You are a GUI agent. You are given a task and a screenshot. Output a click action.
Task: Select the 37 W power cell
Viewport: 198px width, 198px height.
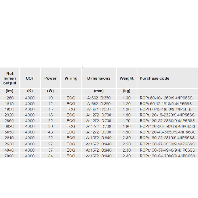click(x=50, y=150)
